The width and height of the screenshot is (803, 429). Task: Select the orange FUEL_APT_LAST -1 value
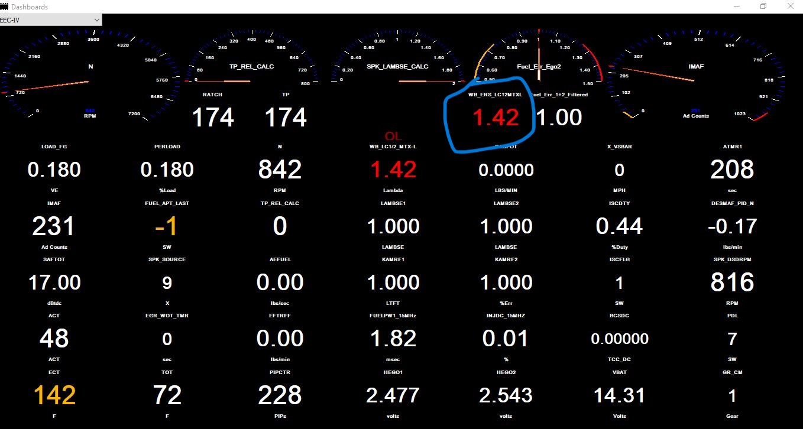(x=167, y=226)
